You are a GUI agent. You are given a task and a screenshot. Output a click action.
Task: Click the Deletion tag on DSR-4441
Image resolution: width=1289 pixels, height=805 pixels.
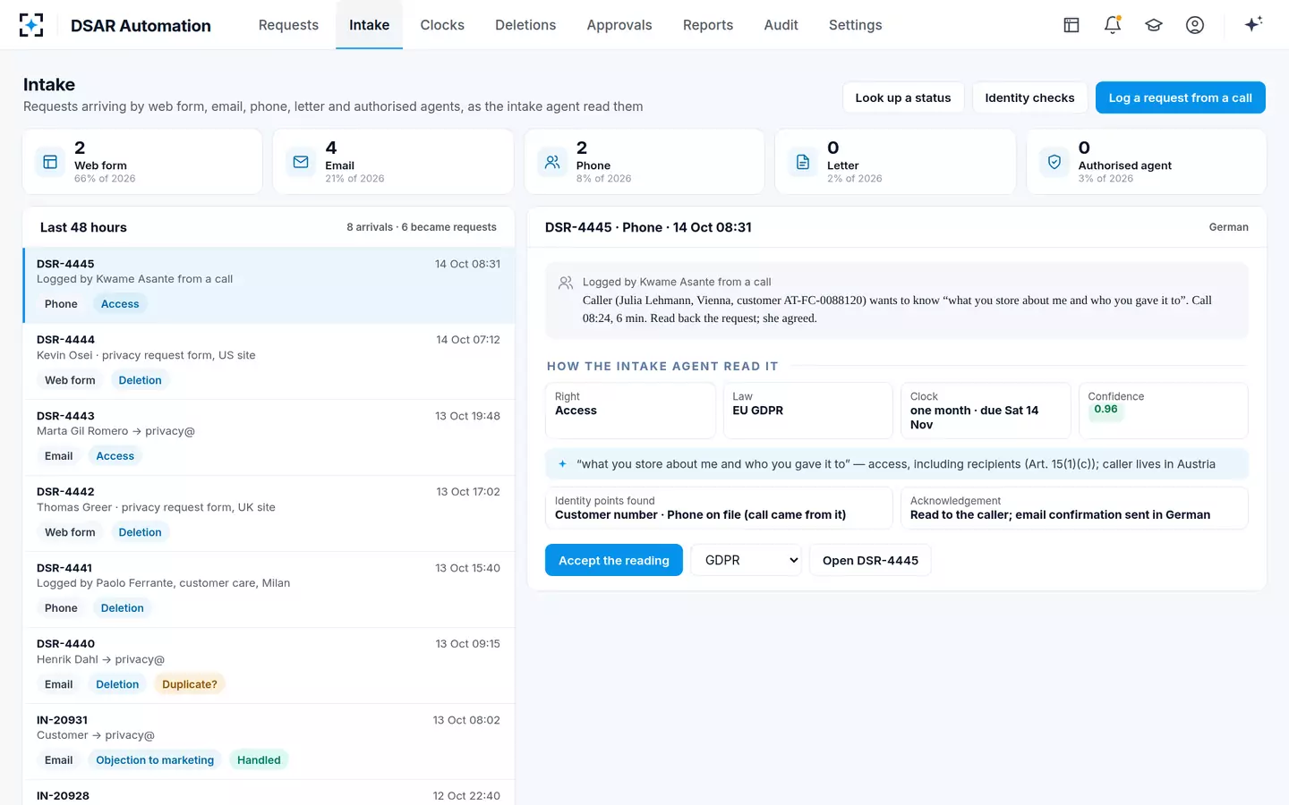(x=122, y=608)
